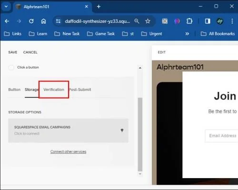Click the screenshot extension icon
Viewport: 238px width, 190px height.
pyautogui.click(x=165, y=21)
